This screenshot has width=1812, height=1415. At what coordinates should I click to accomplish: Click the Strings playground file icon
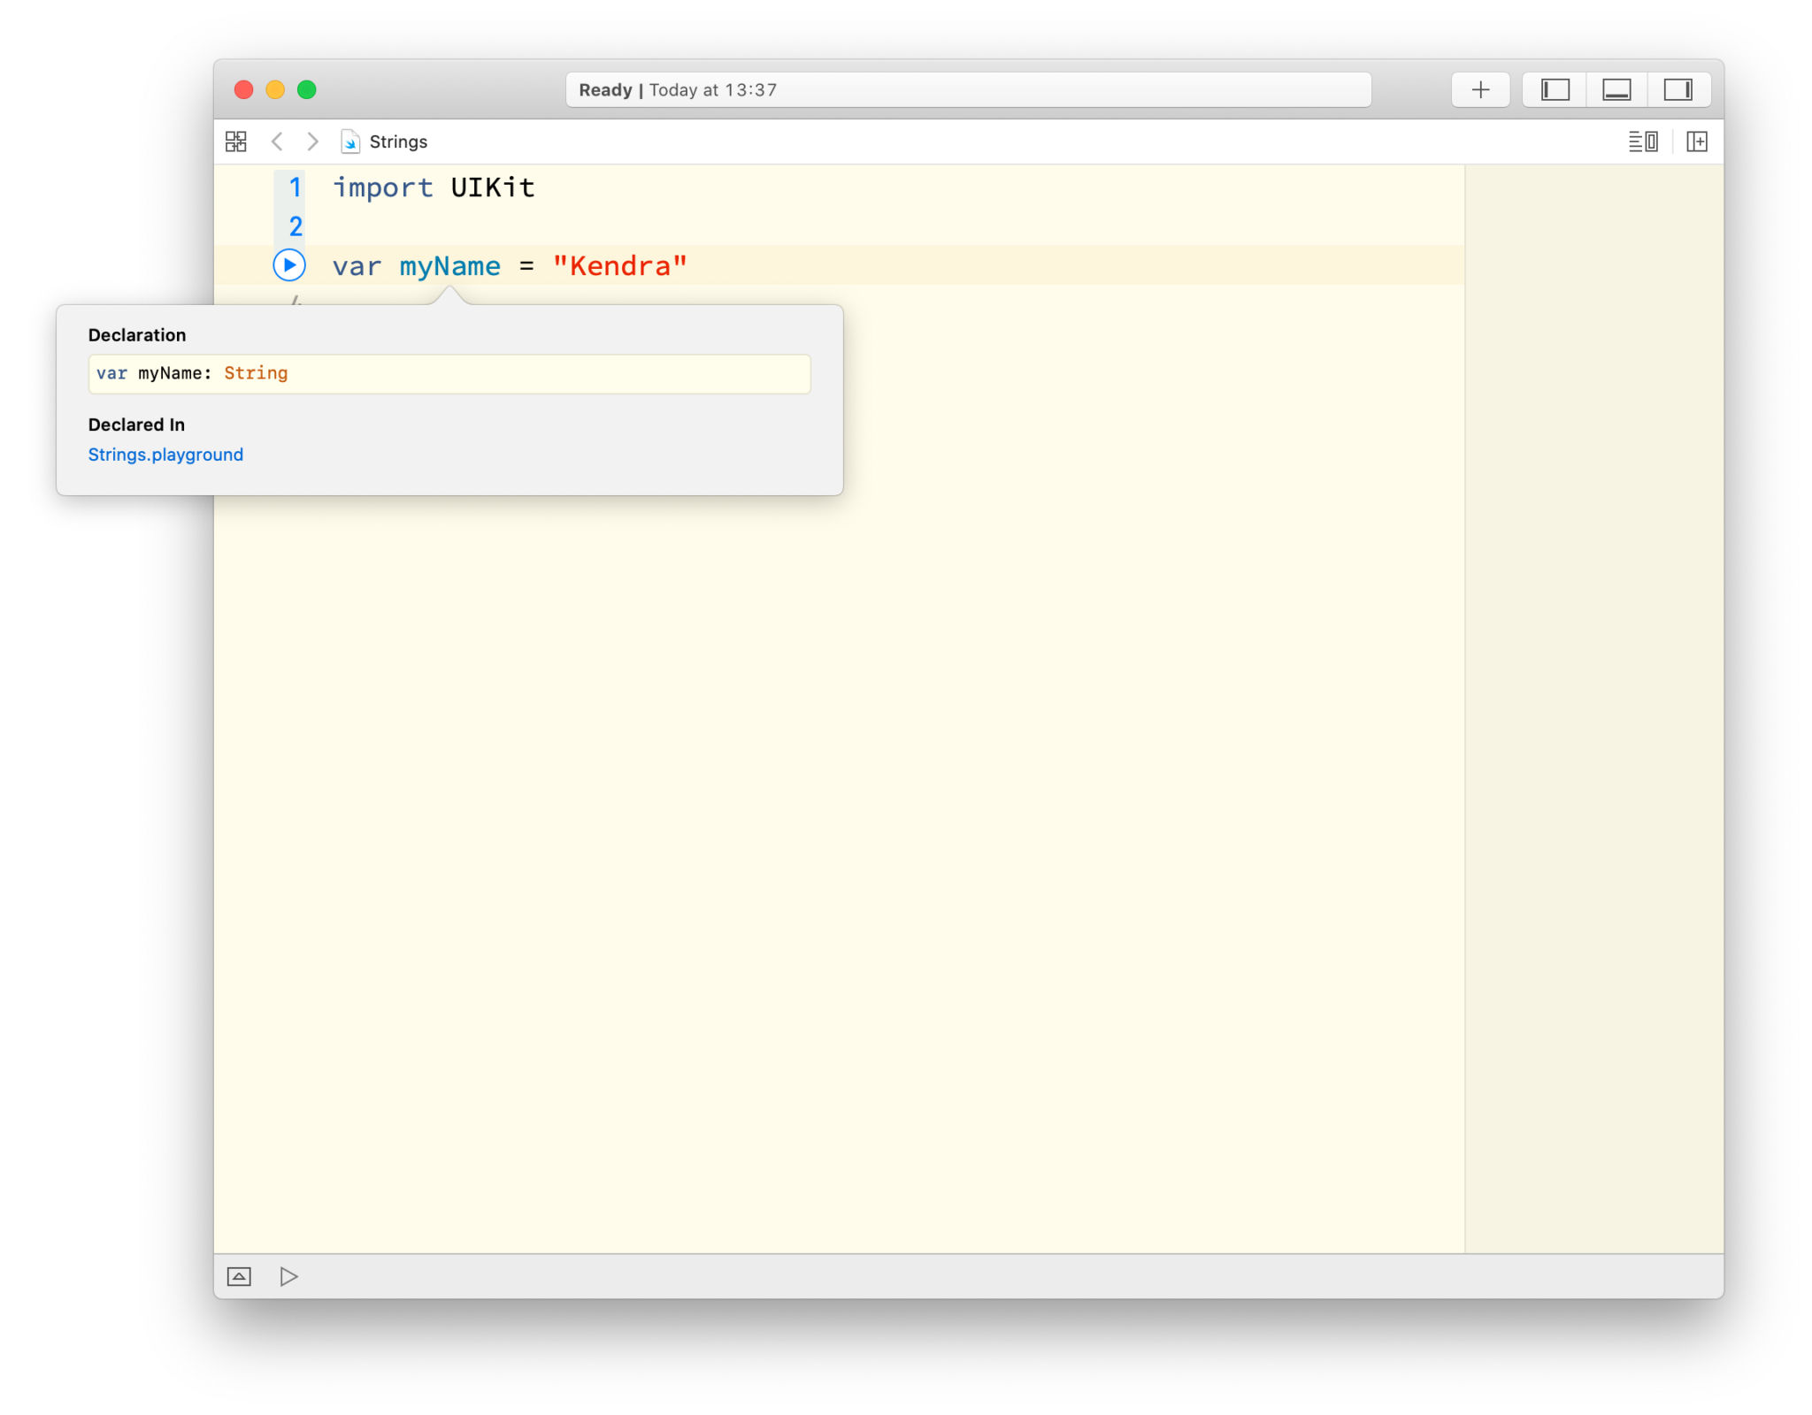tap(350, 141)
